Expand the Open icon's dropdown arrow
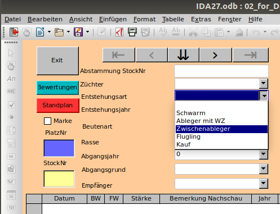Image resolution: width=280 pixels, height=214 pixels. click(x=68, y=32)
